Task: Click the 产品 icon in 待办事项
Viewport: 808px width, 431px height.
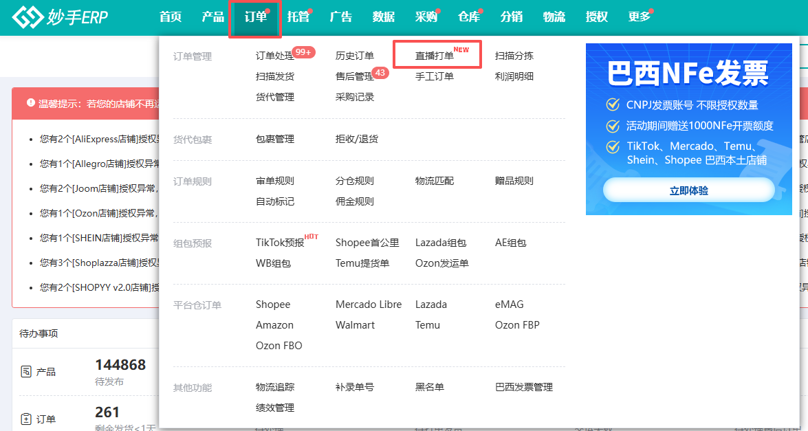Action: point(25,371)
